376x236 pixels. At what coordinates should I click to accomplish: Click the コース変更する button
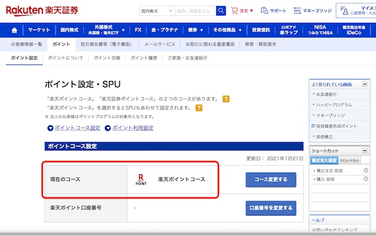(271, 179)
